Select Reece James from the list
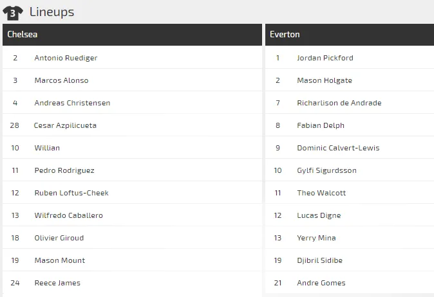Screen dimensions: 434x297 click(57, 283)
